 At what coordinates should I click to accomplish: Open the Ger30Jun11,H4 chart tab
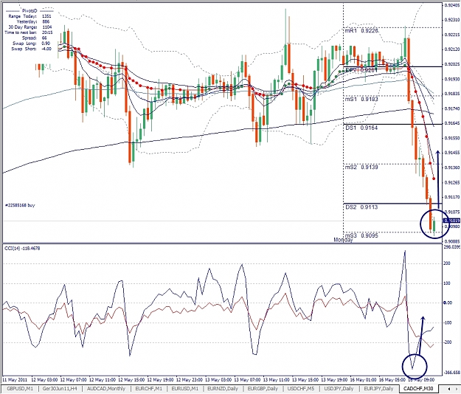pos(60,389)
